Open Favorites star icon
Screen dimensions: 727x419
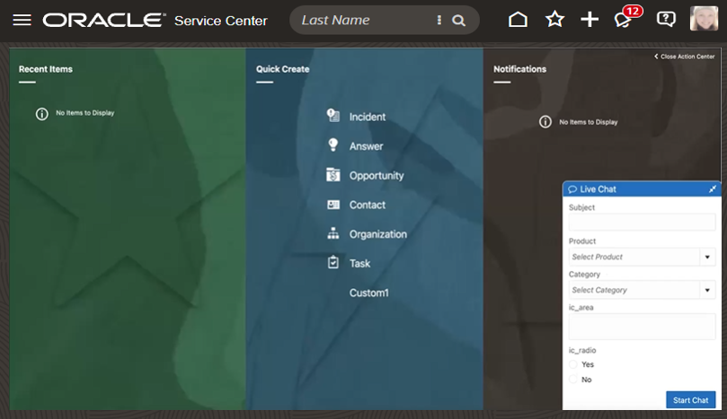coord(554,20)
